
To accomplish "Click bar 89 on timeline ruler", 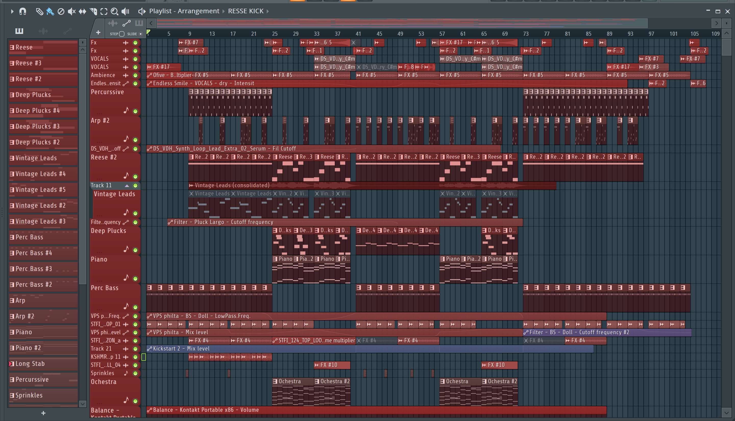I will tap(609, 34).
